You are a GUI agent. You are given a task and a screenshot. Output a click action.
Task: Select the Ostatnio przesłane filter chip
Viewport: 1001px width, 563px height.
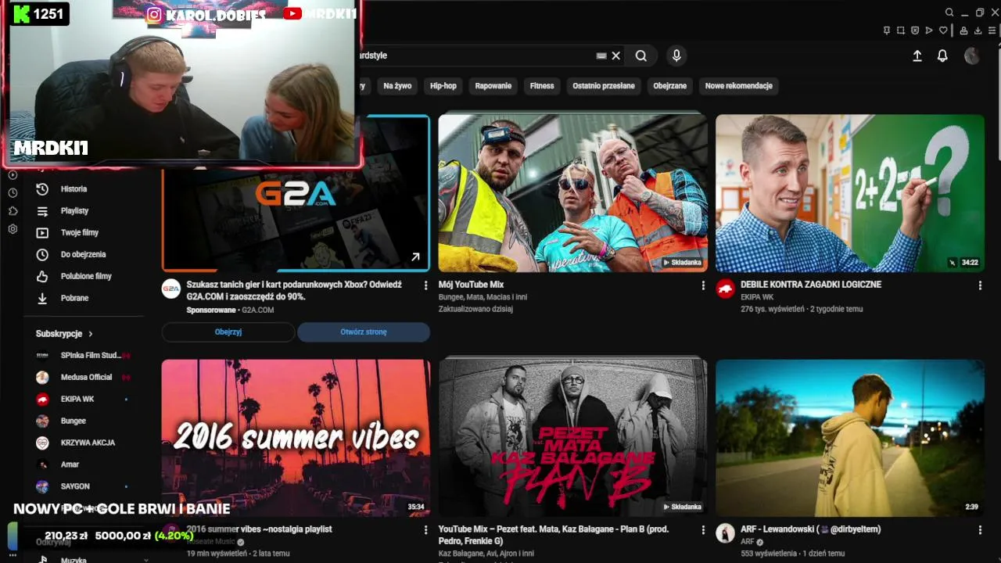tap(604, 86)
